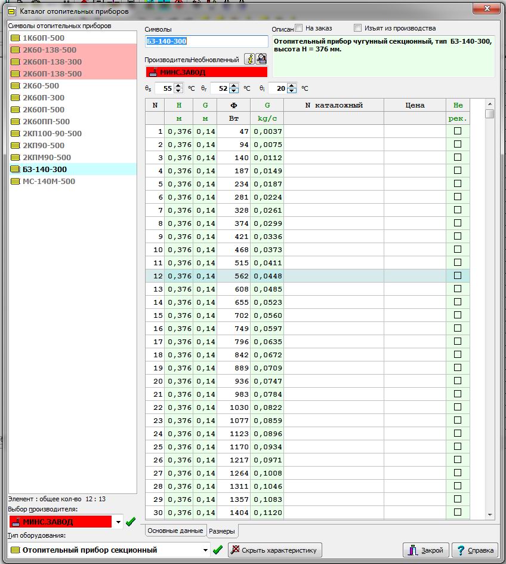Open the Выбор производителя dropdown
Viewport: 506px width, 564px height.
click(x=118, y=522)
